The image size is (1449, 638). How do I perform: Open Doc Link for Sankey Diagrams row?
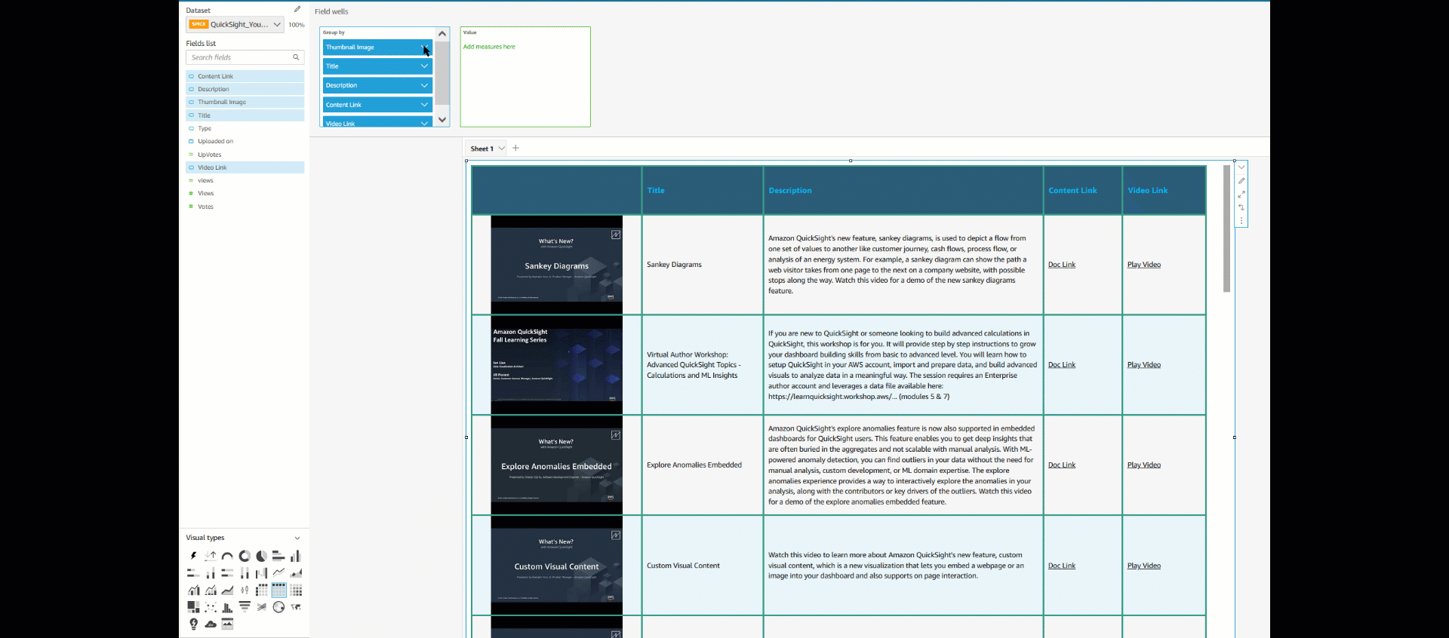[1062, 265]
